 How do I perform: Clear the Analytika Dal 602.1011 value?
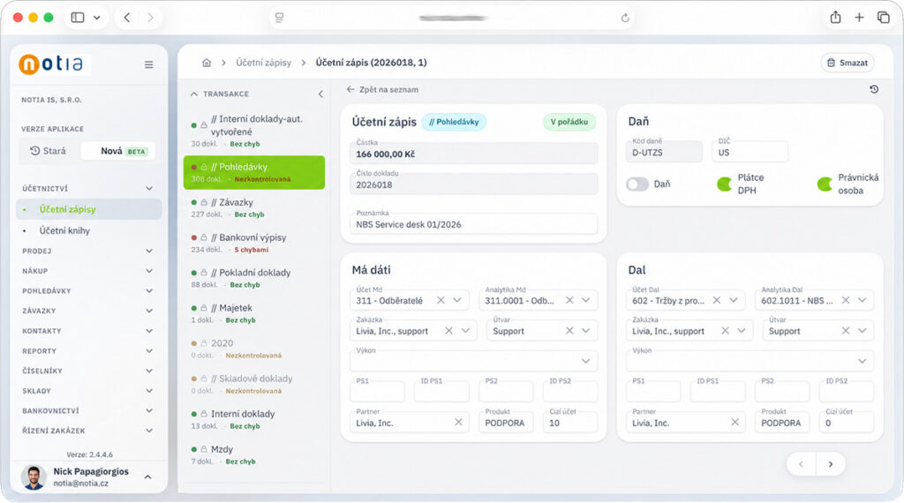click(845, 300)
